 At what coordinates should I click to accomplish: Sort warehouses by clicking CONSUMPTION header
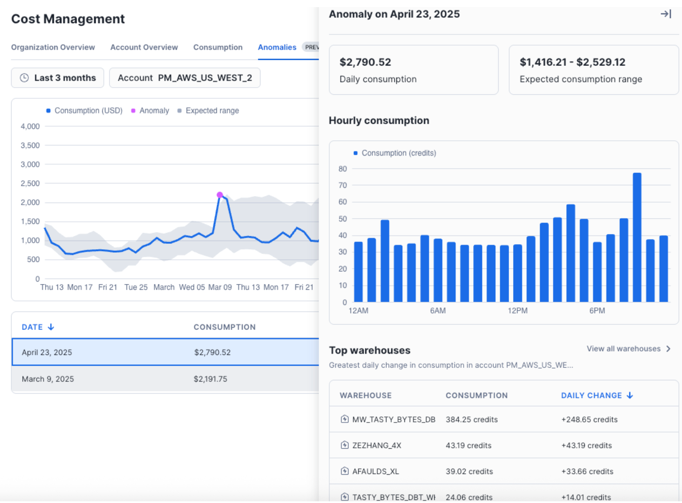point(476,395)
